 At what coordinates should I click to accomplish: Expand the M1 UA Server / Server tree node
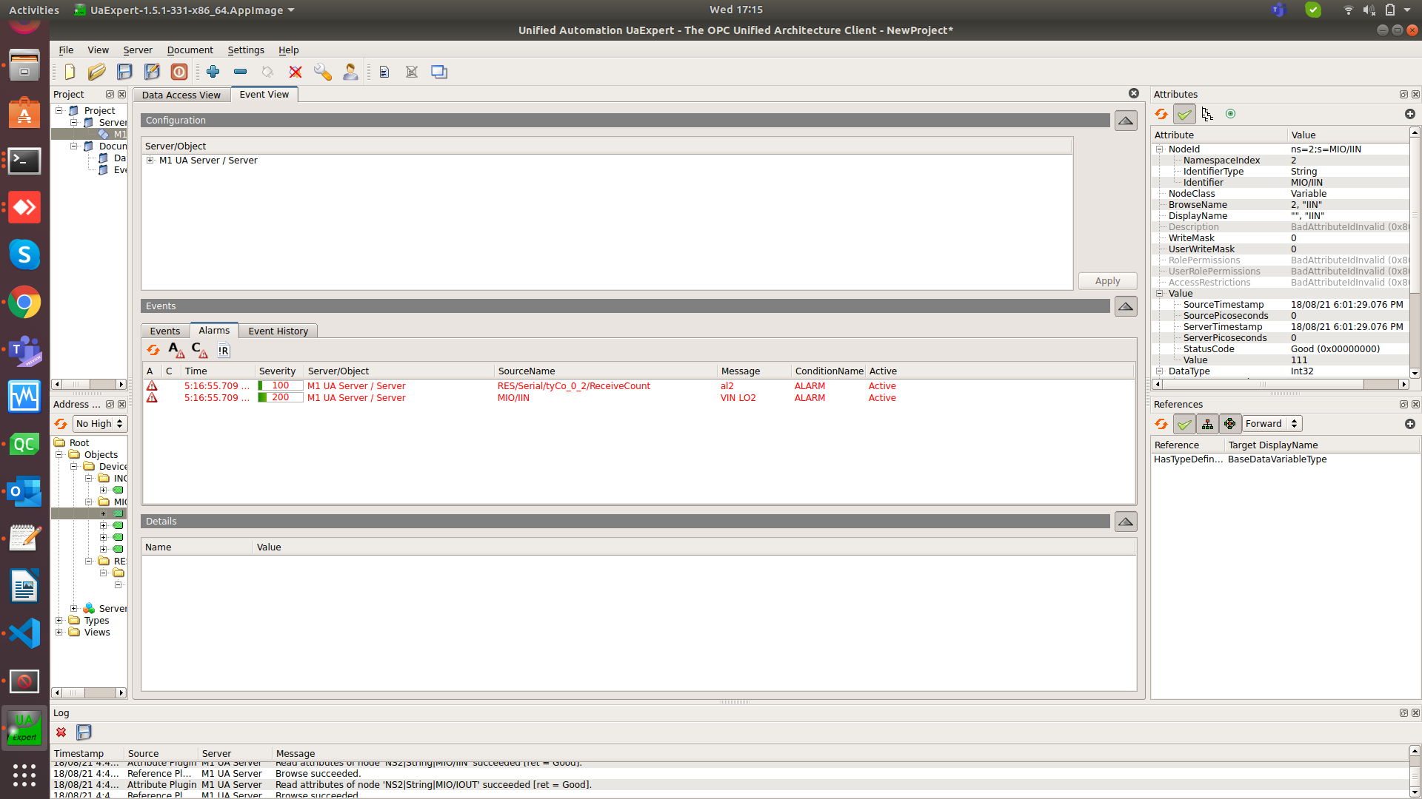150,160
